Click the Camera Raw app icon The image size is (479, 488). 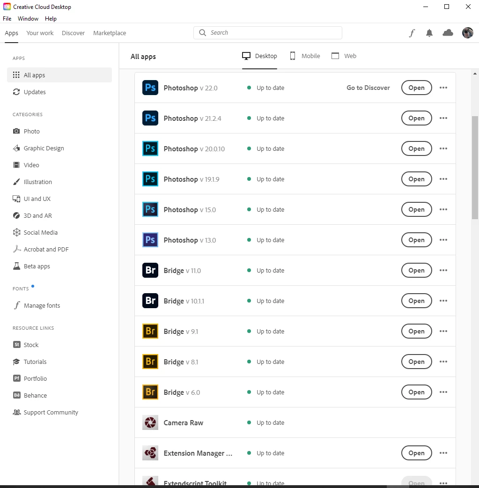tap(150, 422)
